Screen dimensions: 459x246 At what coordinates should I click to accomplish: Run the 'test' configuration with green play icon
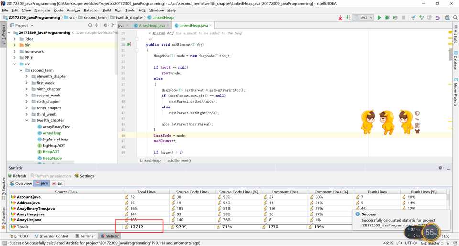[x=379, y=18]
